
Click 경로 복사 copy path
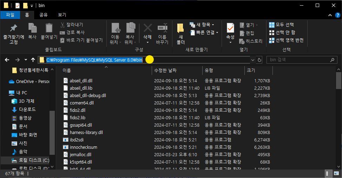72,32
